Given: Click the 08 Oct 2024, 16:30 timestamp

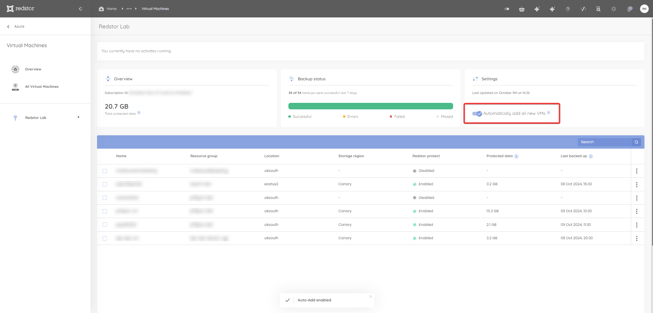Looking at the screenshot, I should tap(576, 184).
